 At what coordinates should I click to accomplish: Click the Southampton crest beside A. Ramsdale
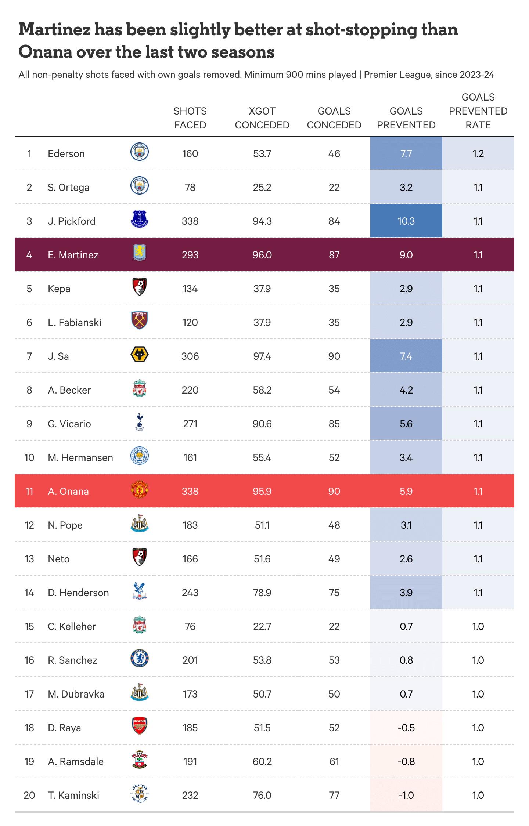point(140,760)
